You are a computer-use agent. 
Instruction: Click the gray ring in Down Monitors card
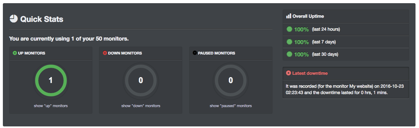click(141, 80)
